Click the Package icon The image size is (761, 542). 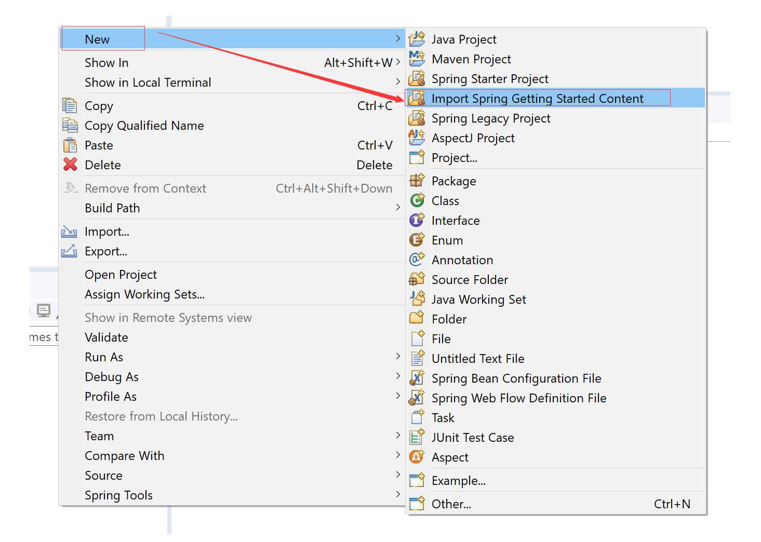(417, 181)
